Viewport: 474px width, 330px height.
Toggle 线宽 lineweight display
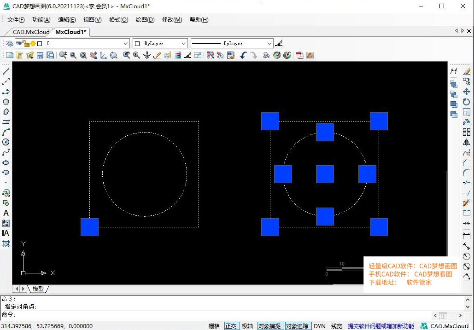[336, 326]
